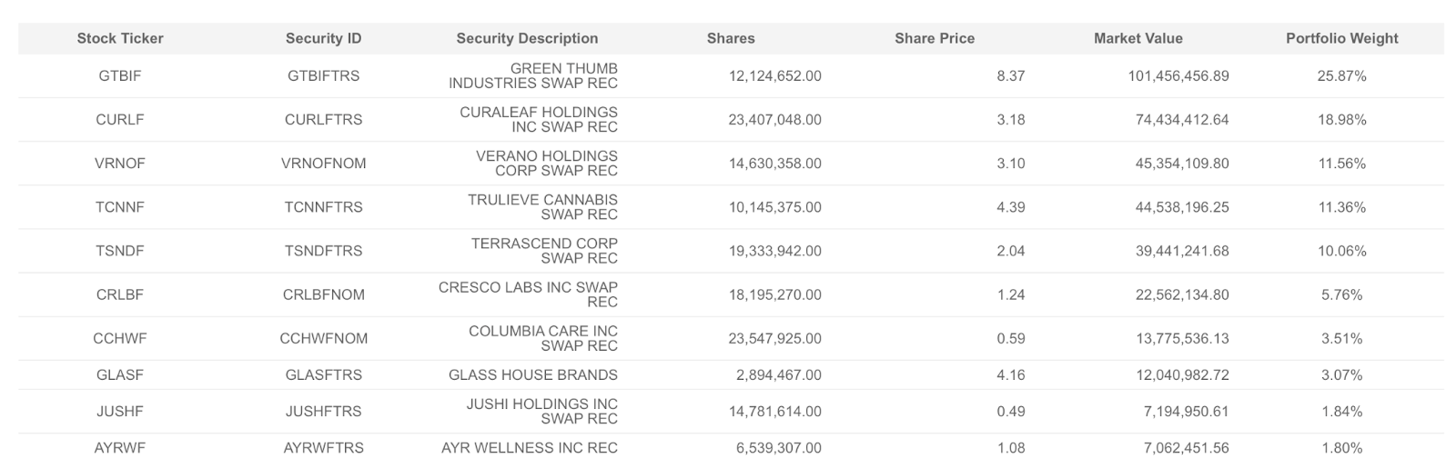This screenshot has width=1456, height=468.
Task: Click the Stock Ticker column header
Action: 120,38
